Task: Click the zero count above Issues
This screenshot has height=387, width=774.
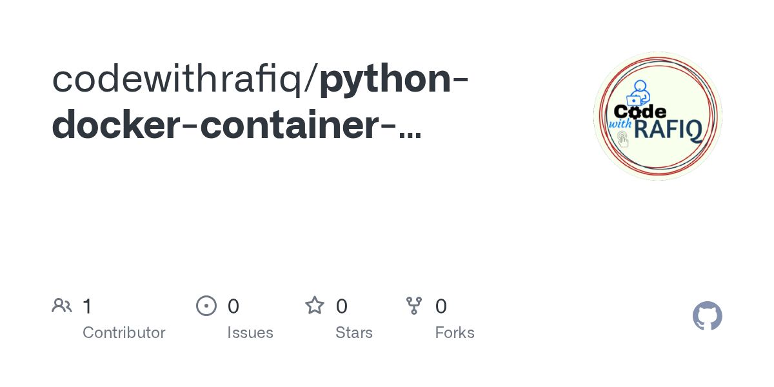Action: pos(233,306)
